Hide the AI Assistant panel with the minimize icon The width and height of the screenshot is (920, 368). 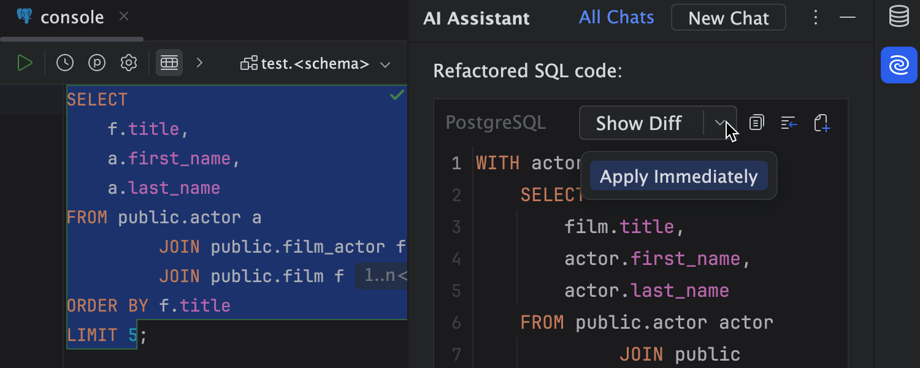pos(848,17)
